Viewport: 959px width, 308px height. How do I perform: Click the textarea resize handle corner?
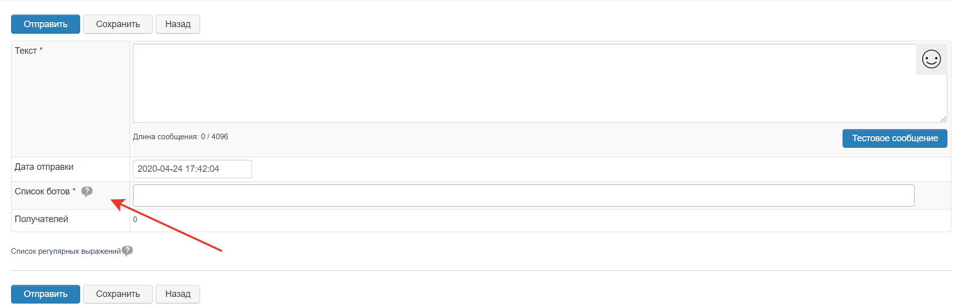943,119
